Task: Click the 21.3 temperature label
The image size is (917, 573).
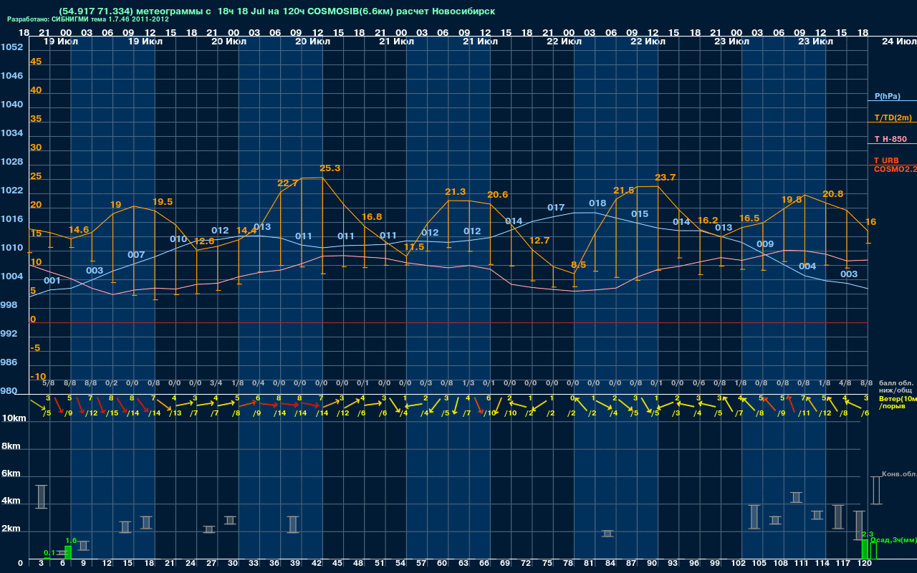Action: [456, 192]
